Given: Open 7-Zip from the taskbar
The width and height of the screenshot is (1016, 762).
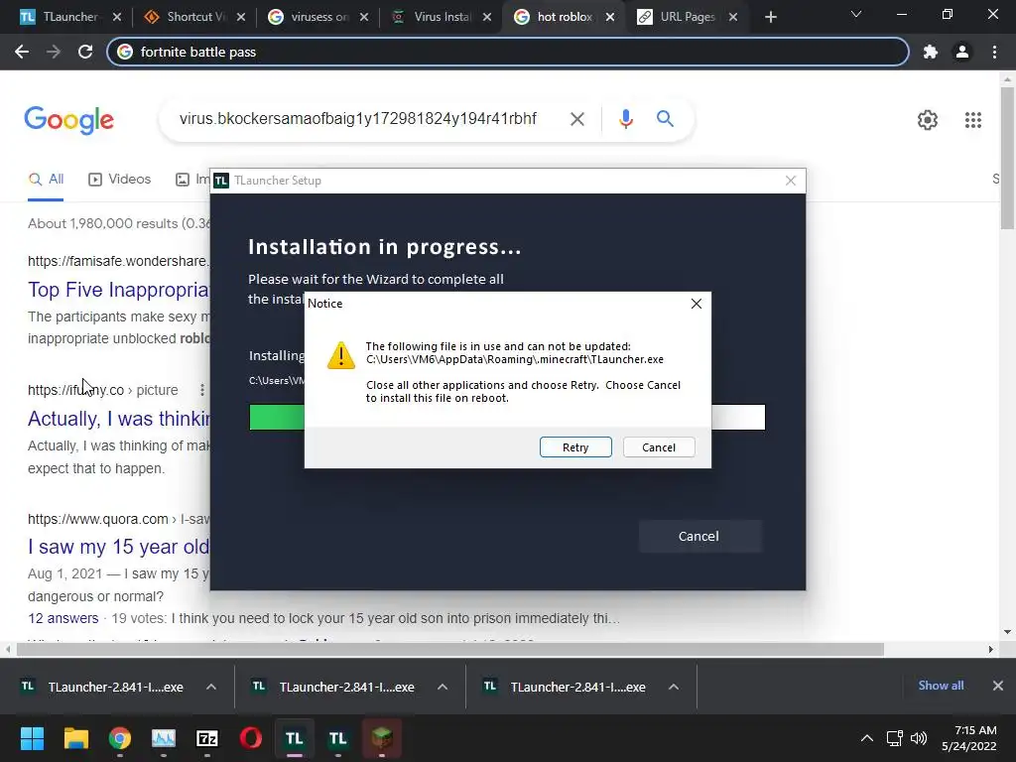Looking at the screenshot, I should (x=206, y=738).
